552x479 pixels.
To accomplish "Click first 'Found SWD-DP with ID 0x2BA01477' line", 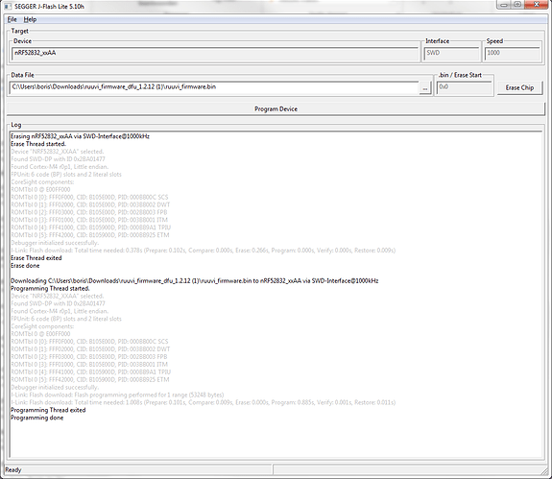I will tap(58, 159).
